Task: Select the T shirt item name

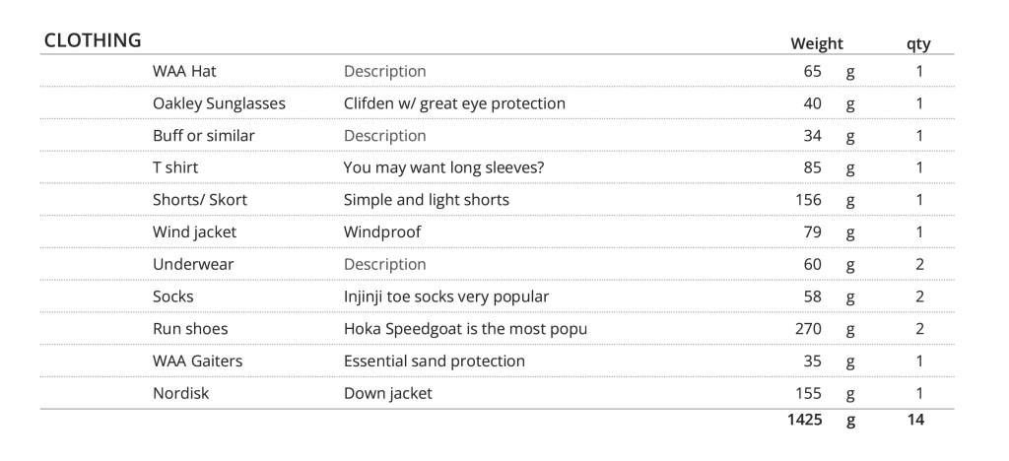Action: (175, 167)
